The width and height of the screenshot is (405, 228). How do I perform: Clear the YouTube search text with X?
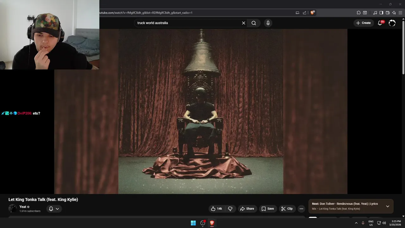pyautogui.click(x=244, y=23)
